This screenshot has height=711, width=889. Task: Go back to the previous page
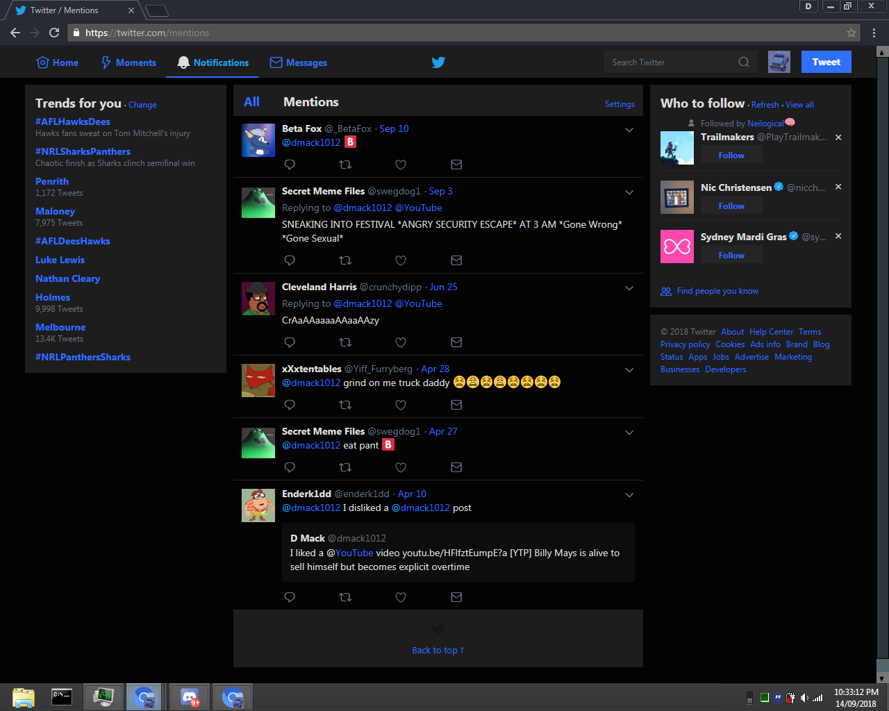(x=15, y=33)
